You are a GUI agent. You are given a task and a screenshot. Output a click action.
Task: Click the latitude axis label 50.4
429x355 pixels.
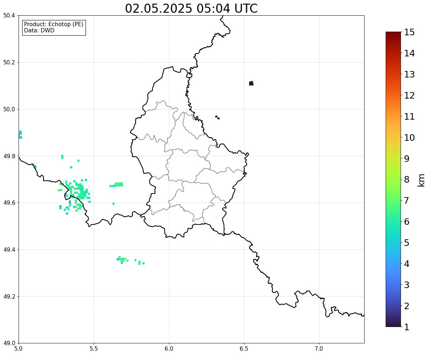coord(9,16)
